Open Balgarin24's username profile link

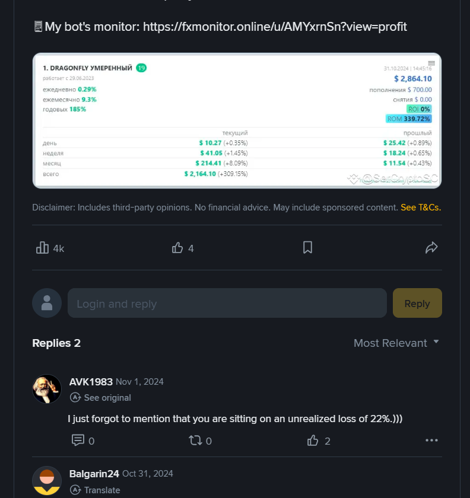click(x=94, y=474)
